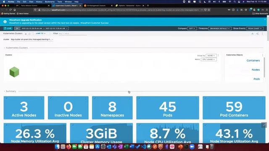This screenshot has width=269, height=151.
Task: Open Zoom from the Dock
Action: [192, 147]
